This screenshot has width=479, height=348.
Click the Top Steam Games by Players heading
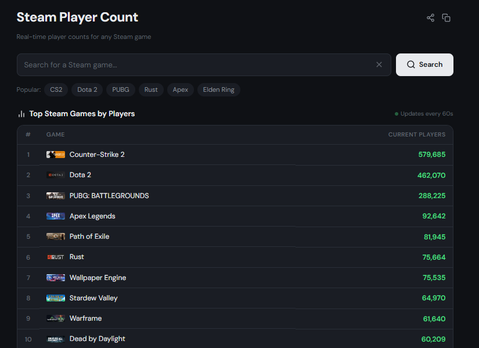[x=82, y=114]
